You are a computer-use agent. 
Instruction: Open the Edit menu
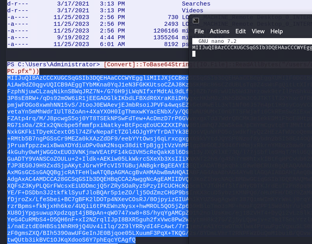pos(240,31)
